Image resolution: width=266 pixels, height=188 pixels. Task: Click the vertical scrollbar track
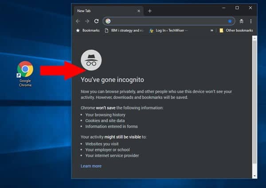[254, 107]
